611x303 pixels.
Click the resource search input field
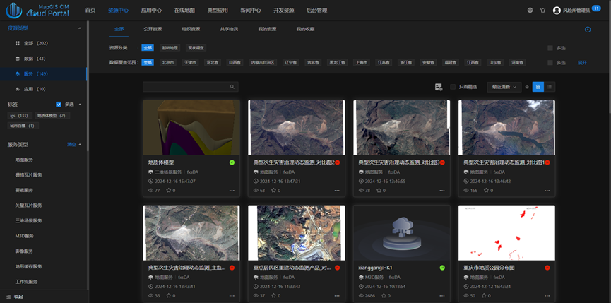tap(191, 87)
